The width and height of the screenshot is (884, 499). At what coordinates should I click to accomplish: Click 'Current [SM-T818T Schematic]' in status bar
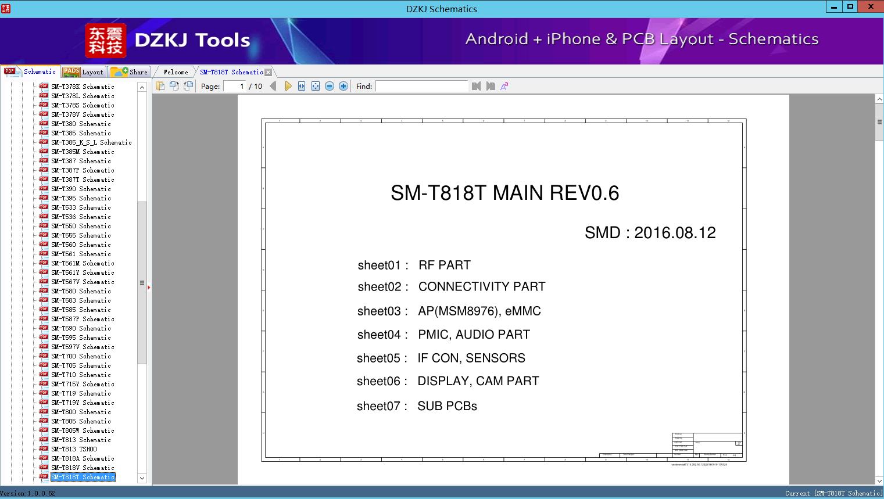(833, 493)
